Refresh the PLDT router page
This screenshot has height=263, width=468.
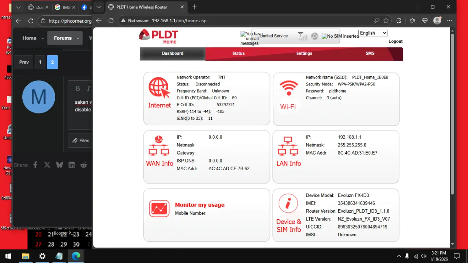pyautogui.click(x=111, y=21)
